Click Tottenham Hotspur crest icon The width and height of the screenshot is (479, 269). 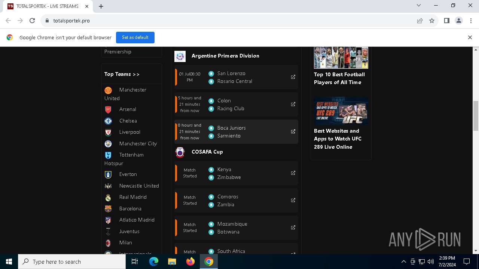[x=108, y=155]
